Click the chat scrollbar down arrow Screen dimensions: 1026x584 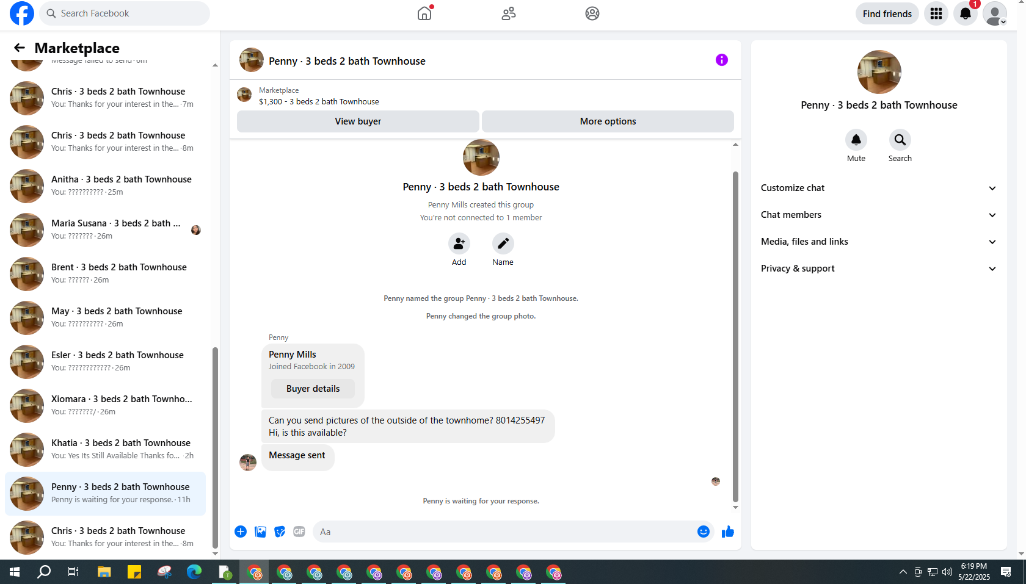coord(735,508)
